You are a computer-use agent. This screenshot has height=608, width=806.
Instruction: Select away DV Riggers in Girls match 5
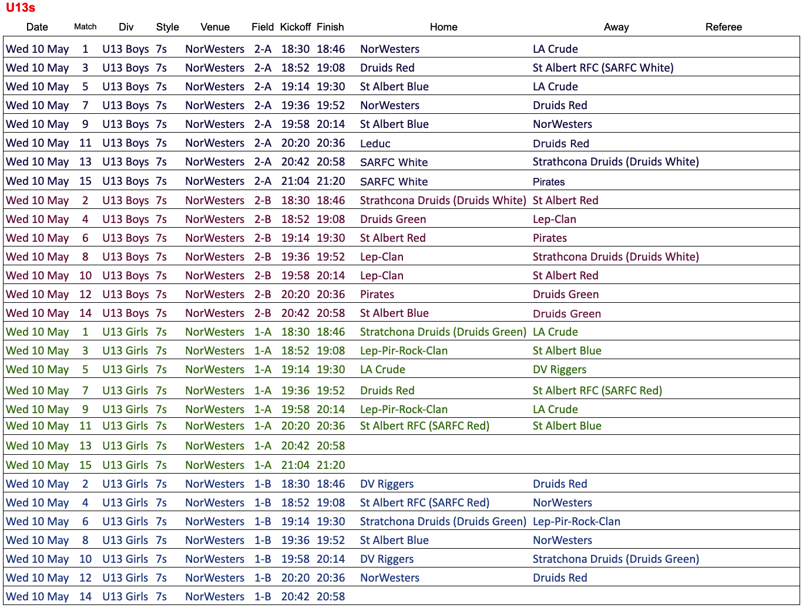[559, 370]
